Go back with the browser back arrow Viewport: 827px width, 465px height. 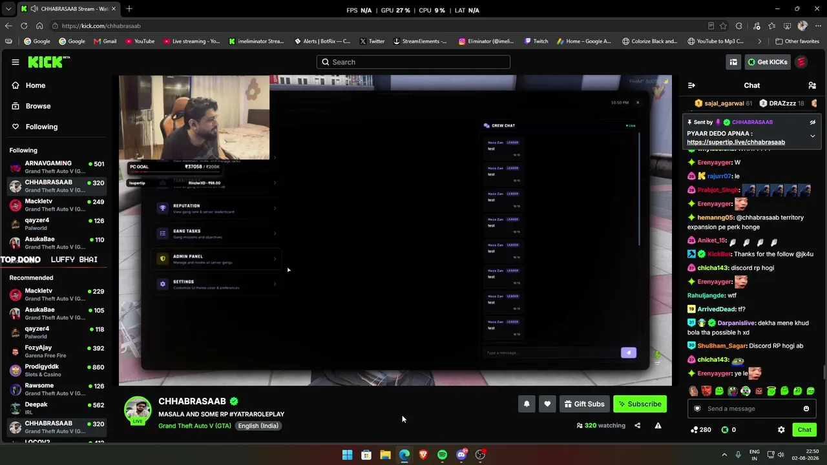click(8, 26)
